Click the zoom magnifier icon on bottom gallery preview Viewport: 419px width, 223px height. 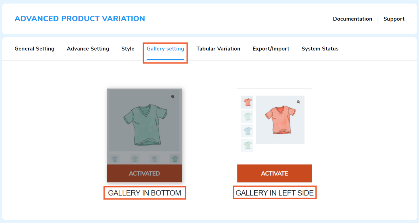(173, 97)
